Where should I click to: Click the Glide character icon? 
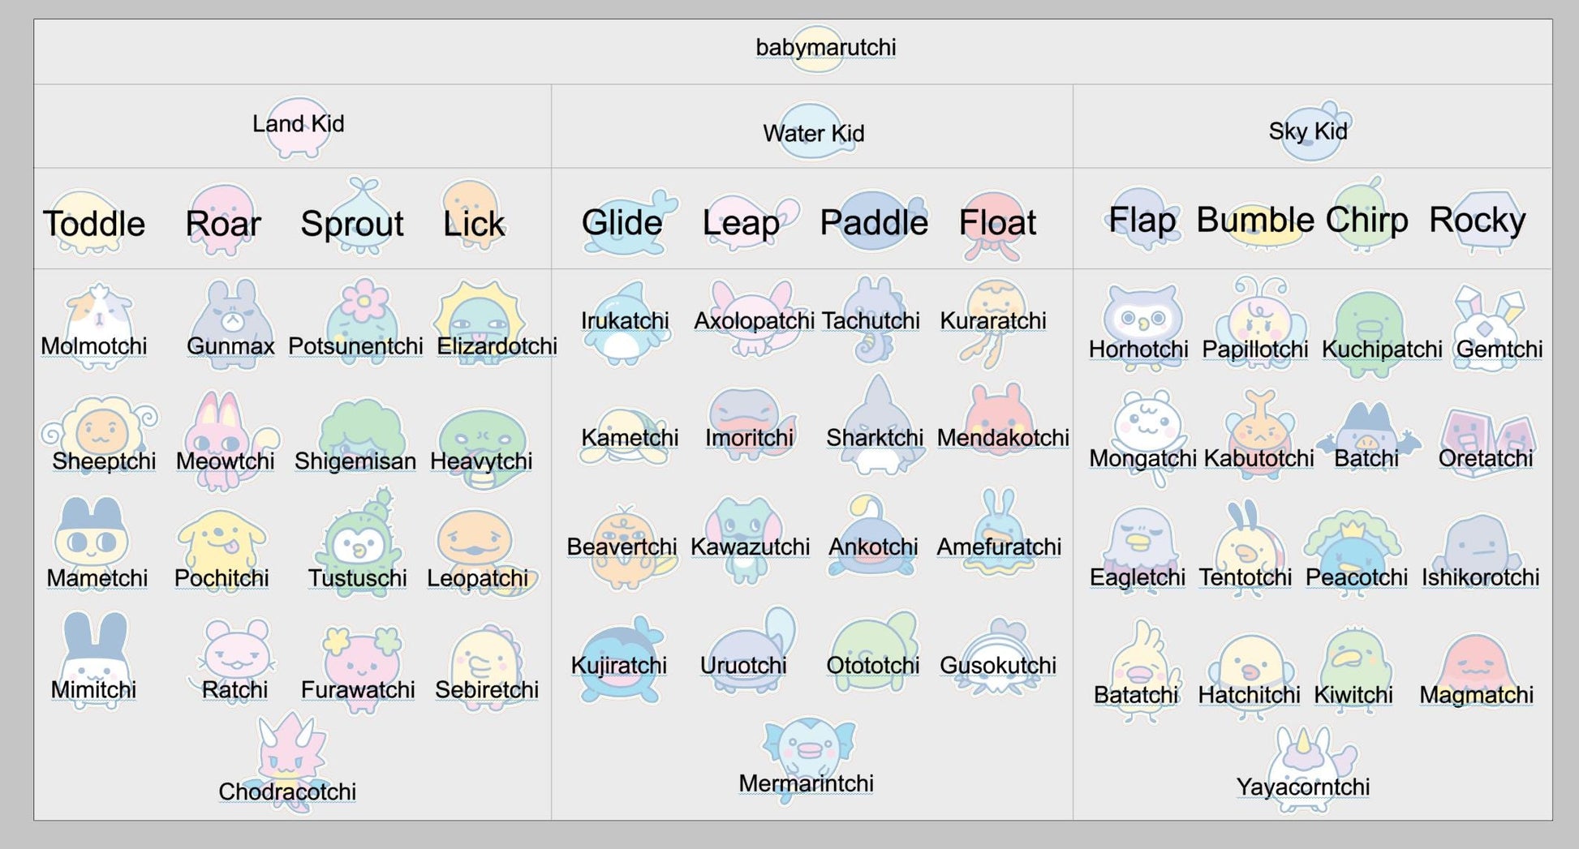[623, 223]
